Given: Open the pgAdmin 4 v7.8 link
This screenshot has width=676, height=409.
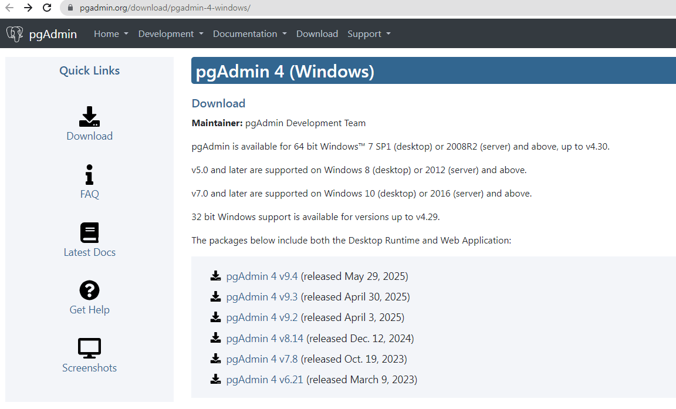Looking at the screenshot, I should 262,359.
